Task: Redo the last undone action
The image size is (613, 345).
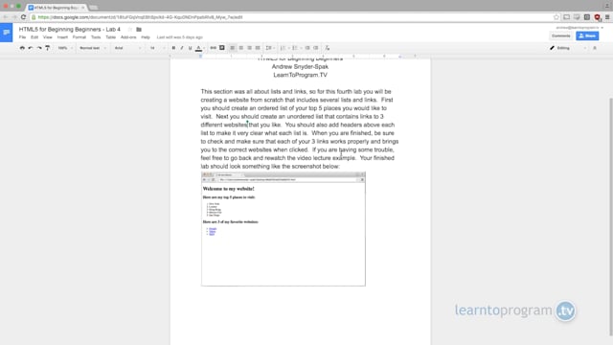Action: [x=39, y=48]
